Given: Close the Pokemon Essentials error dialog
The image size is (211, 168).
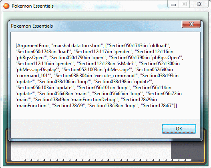Looking at the screenshot, I should 191,24.
